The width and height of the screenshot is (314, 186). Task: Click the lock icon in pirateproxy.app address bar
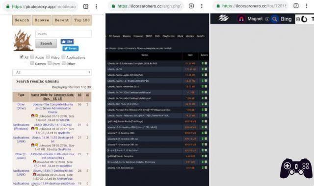(8, 6)
